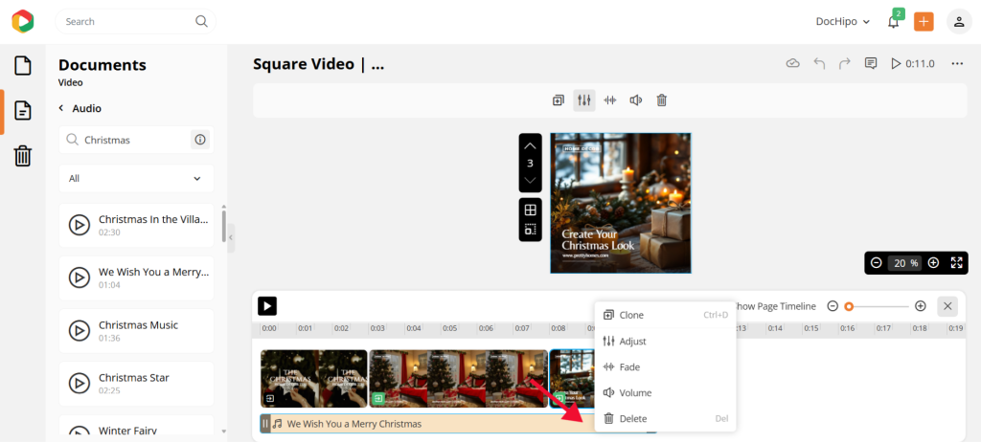
Task: Click the orange plus create button
Action: coord(924,22)
